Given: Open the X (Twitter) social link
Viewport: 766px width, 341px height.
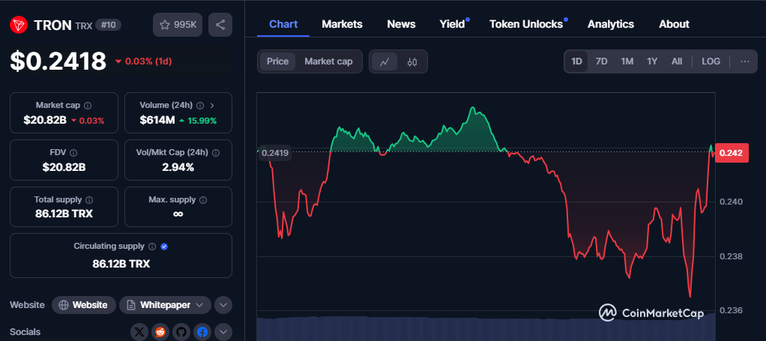Looking at the screenshot, I should point(139,332).
